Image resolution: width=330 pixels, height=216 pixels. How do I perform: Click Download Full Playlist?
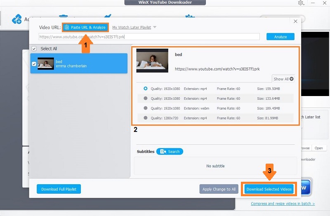click(59, 189)
